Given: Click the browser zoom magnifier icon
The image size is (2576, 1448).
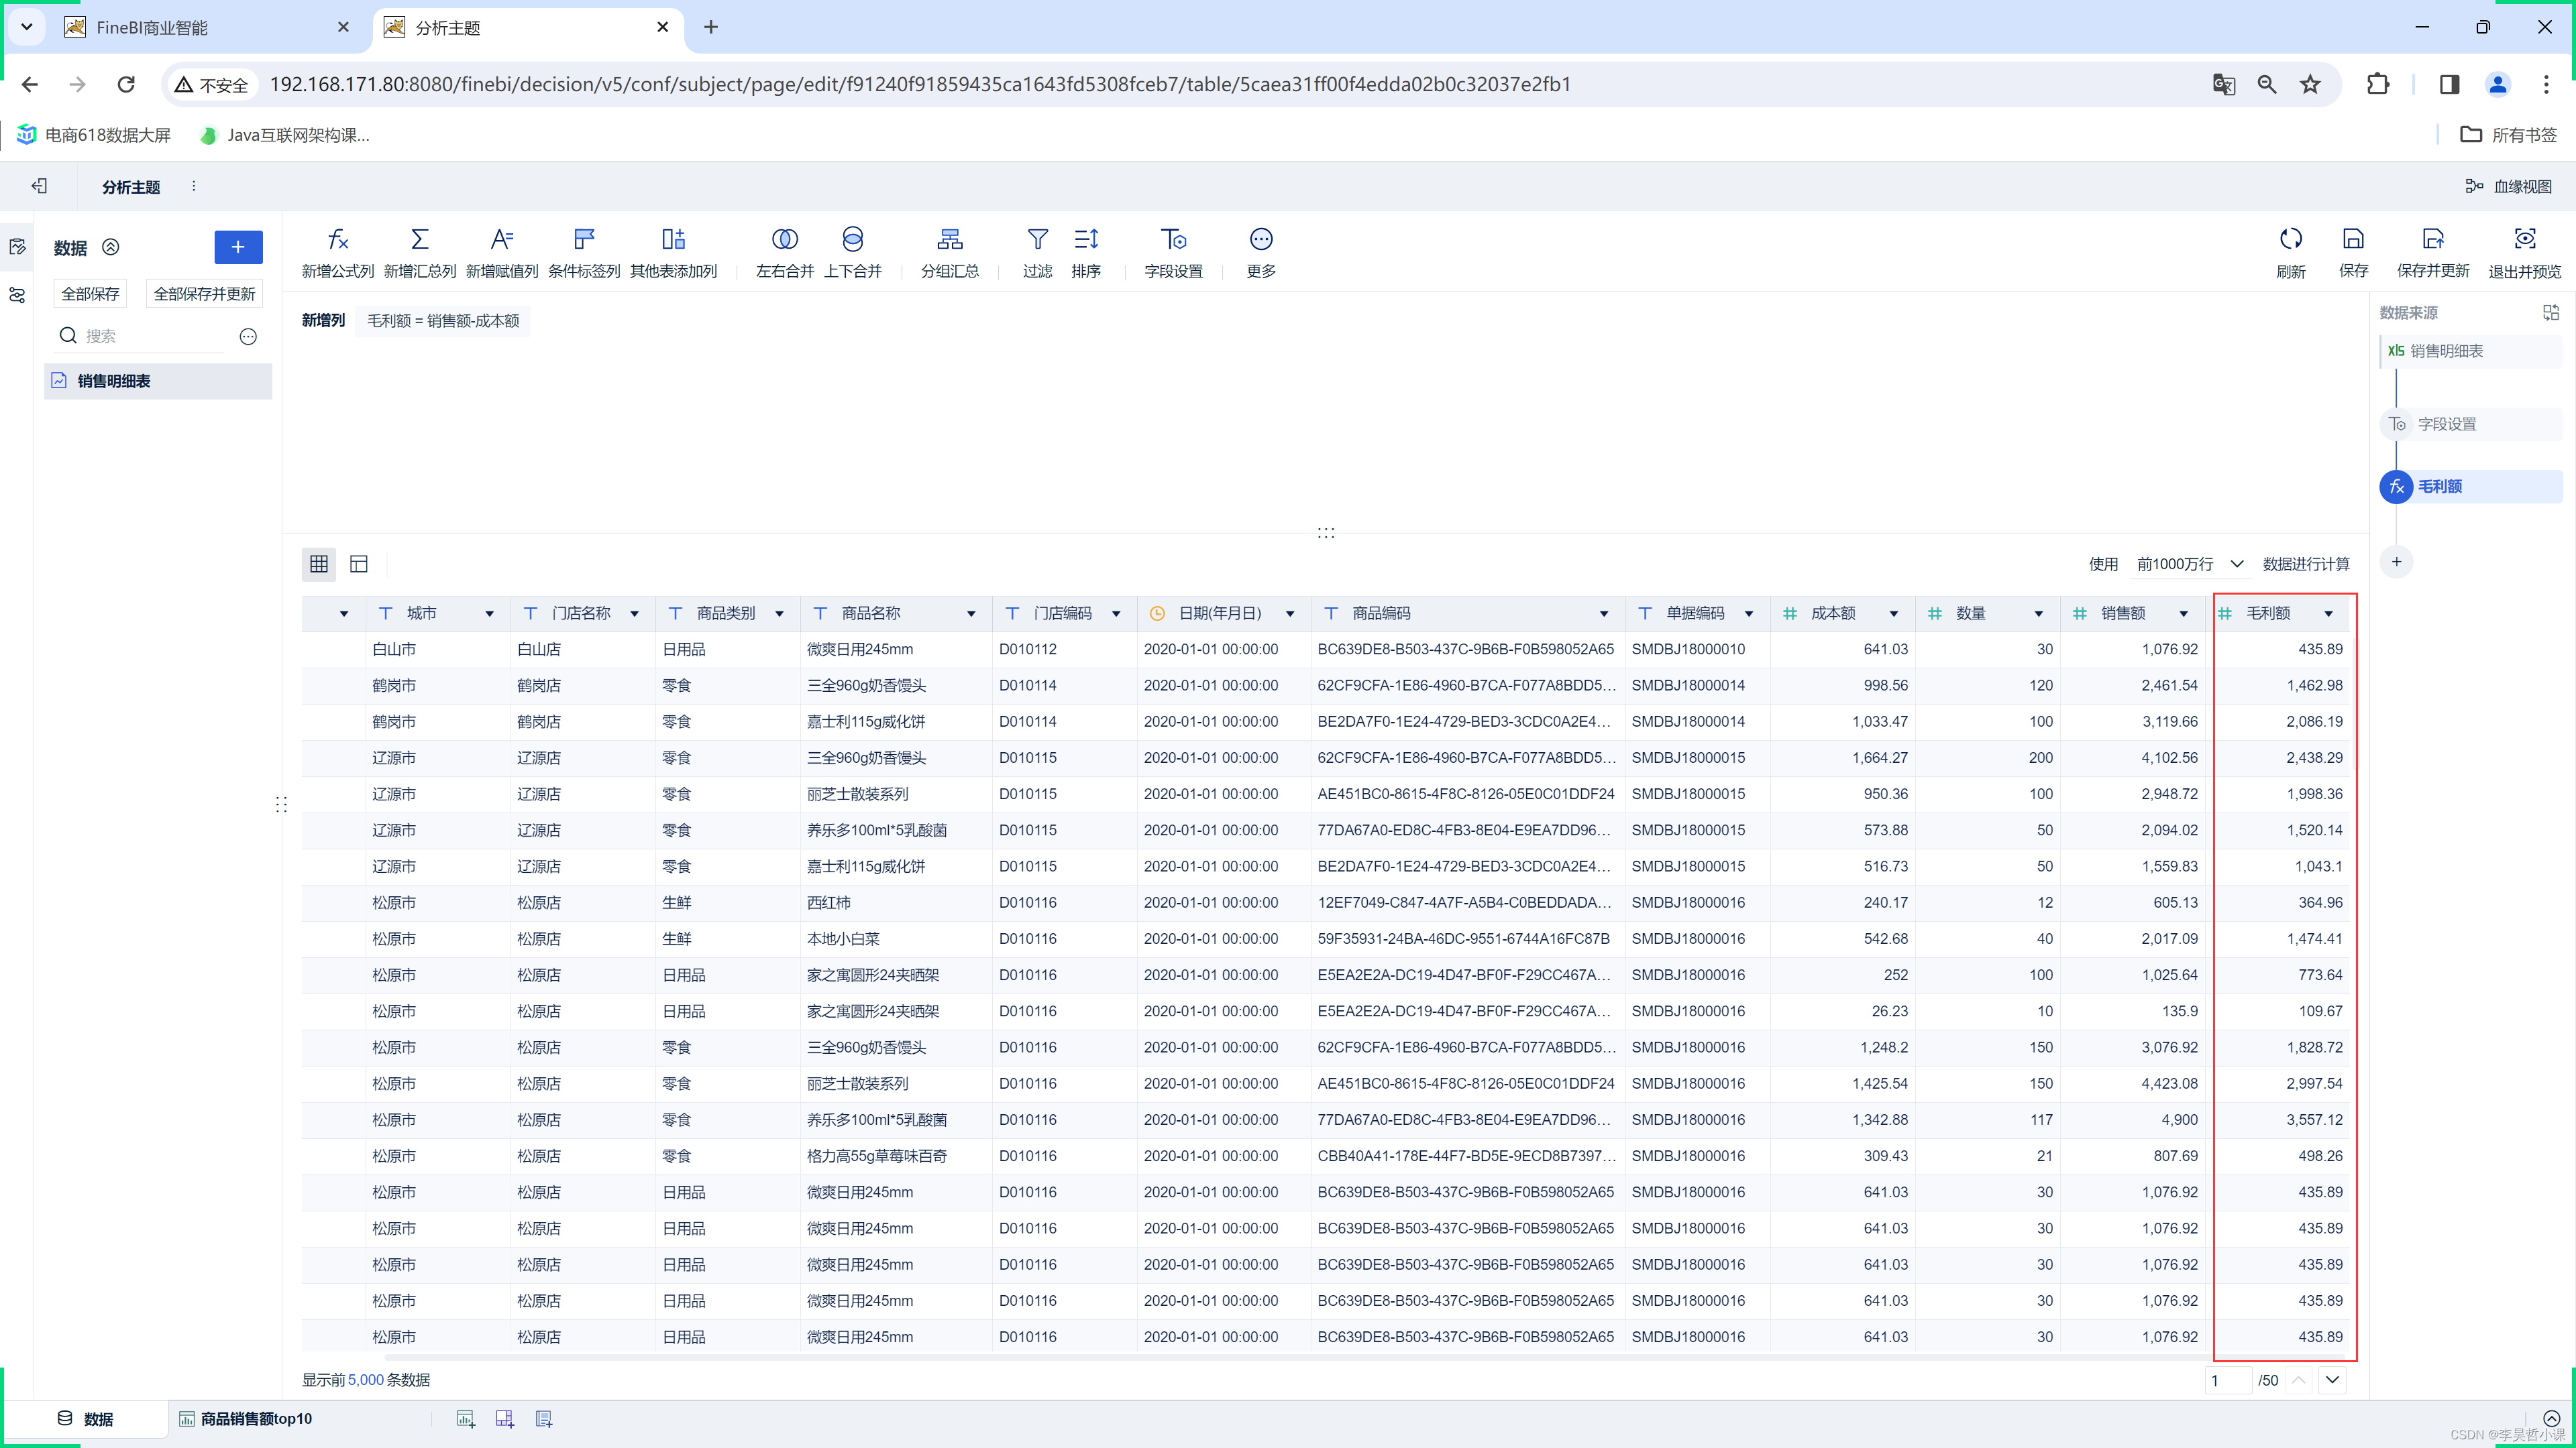Looking at the screenshot, I should pos(2267,84).
